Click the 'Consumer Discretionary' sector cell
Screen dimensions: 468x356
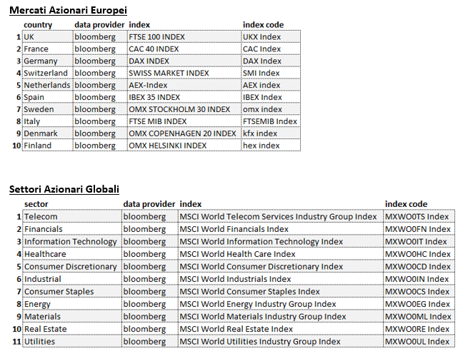coord(72,266)
